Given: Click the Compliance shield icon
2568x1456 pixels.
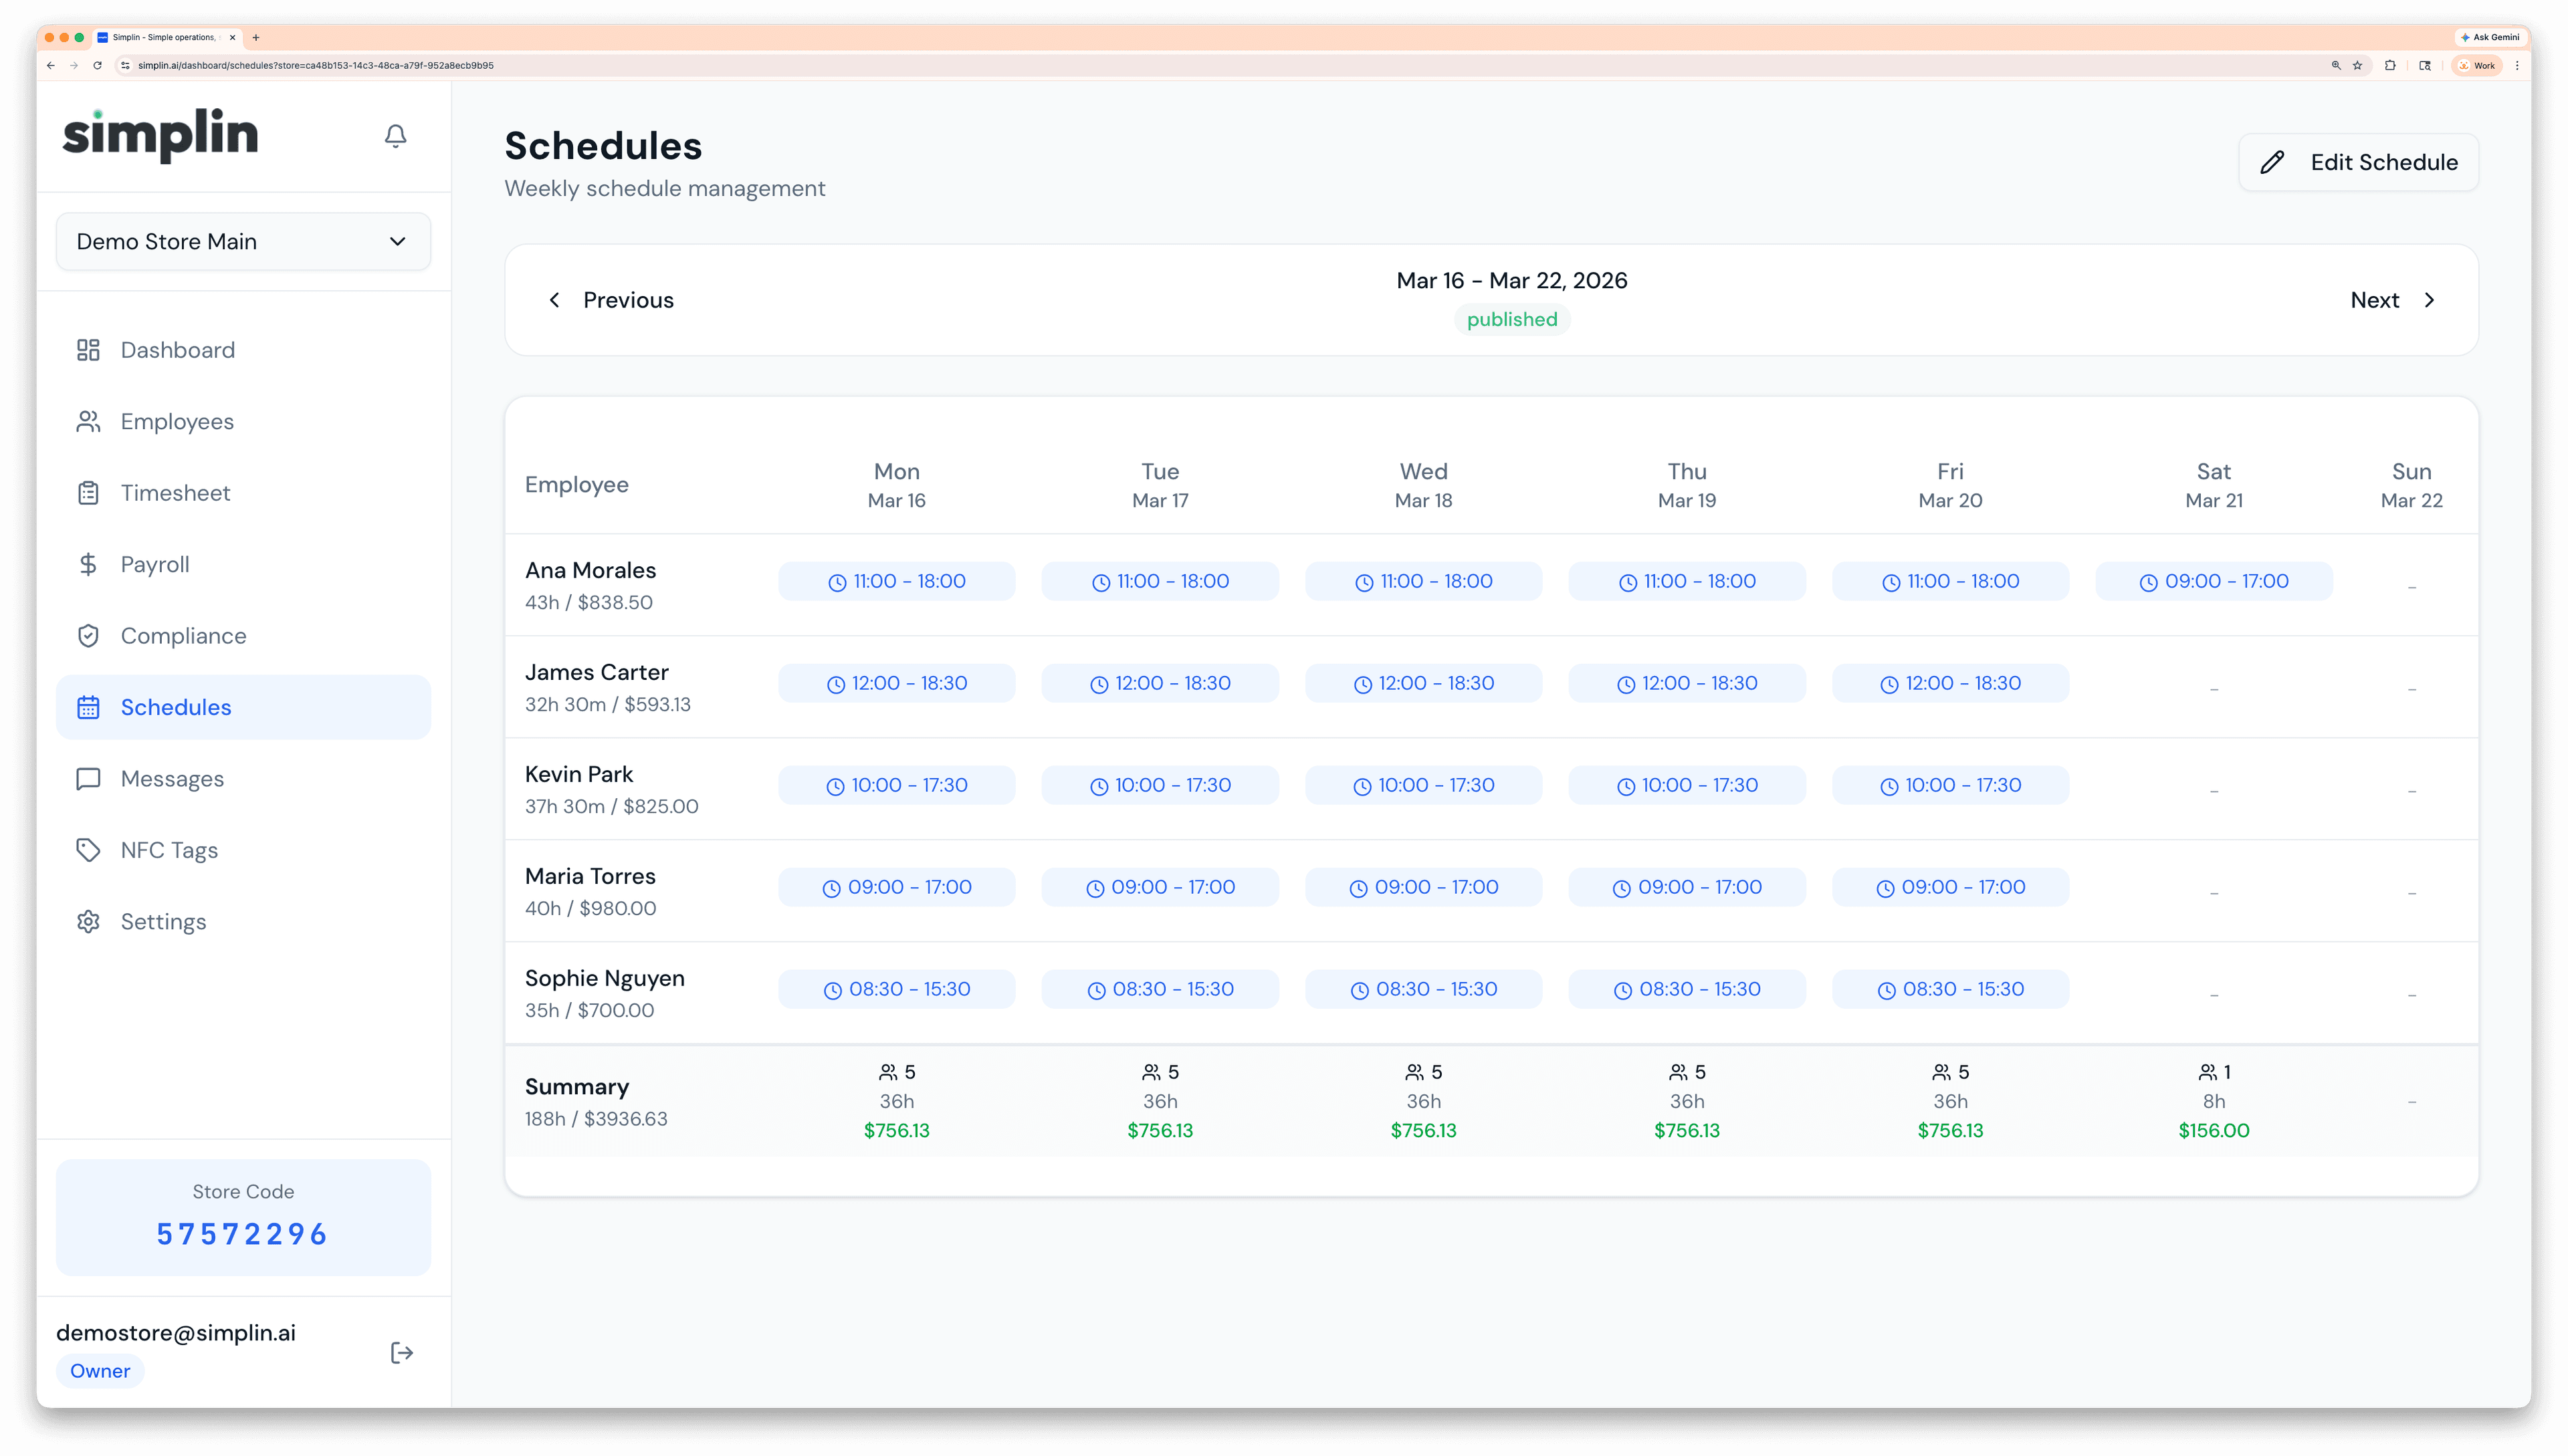Looking at the screenshot, I should tap(88, 635).
